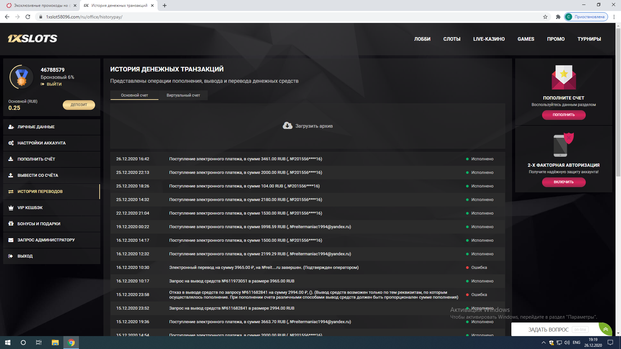The width and height of the screenshot is (621, 349).
Task: Open VIP КЕШБЭК sidebar item
Action: pos(30,208)
